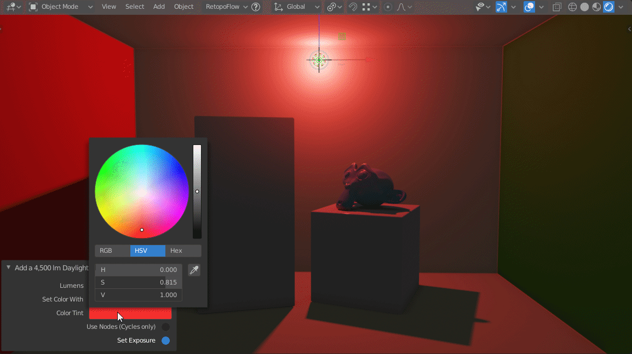Toggle the viewport gizmos button
632x354 pixels.
tap(501, 7)
